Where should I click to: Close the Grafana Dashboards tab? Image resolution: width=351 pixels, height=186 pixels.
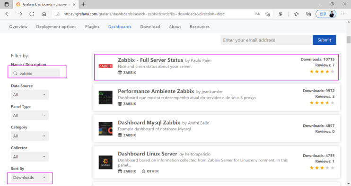coord(74,4)
